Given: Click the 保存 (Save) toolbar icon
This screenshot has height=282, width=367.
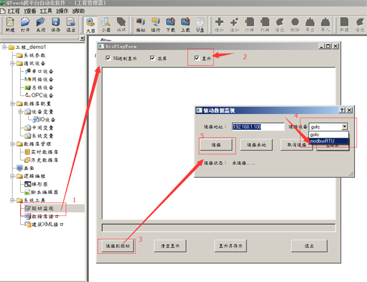Looking at the screenshot, I should click(x=56, y=23).
